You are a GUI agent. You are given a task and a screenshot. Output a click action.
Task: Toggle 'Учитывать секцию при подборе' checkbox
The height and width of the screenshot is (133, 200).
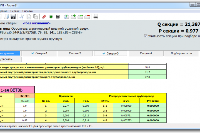coord(146,36)
